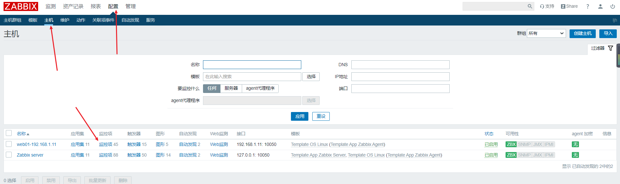This screenshot has height=184, width=620.
Task: Focus the 名称 filter field
Action: pos(252,65)
